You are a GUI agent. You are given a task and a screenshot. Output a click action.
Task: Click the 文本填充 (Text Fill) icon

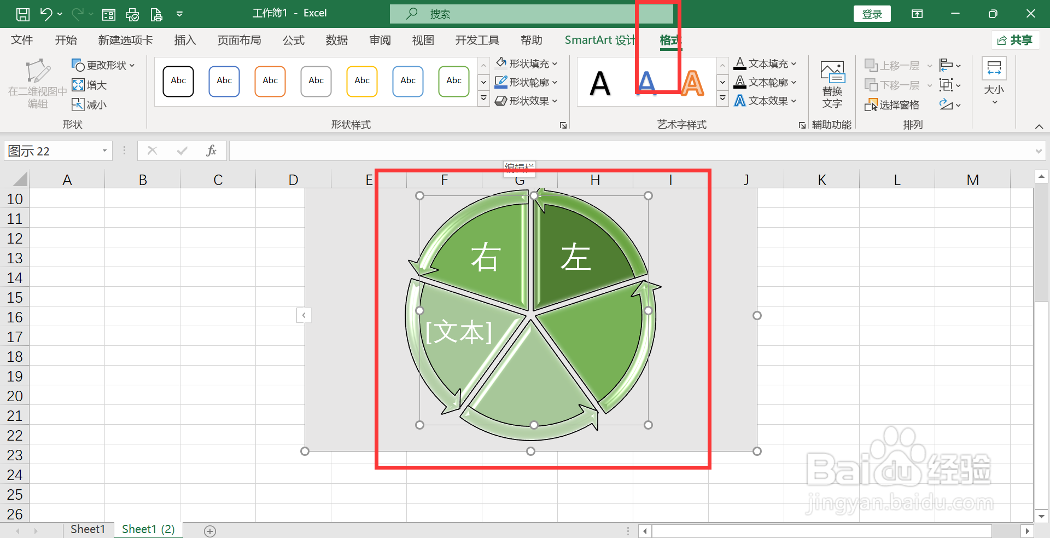[740, 63]
